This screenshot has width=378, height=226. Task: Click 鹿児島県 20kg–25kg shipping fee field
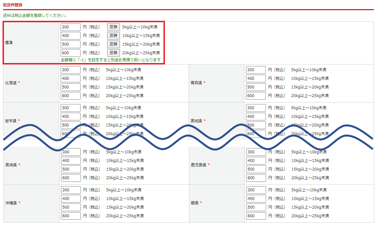pos(256,178)
